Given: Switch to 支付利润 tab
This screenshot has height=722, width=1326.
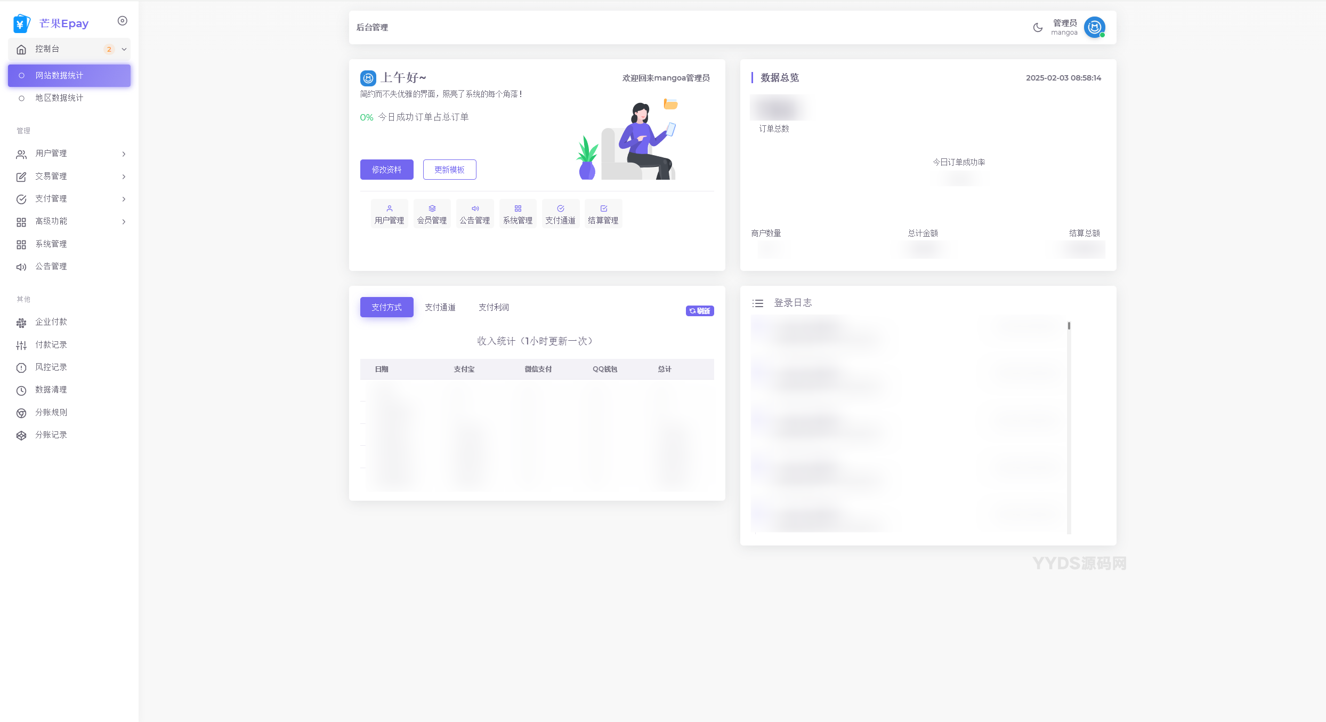Looking at the screenshot, I should pos(494,307).
